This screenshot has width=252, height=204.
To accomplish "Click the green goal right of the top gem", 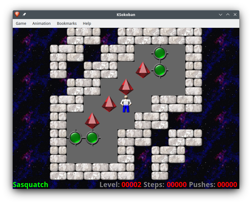I will tap(160, 70).
